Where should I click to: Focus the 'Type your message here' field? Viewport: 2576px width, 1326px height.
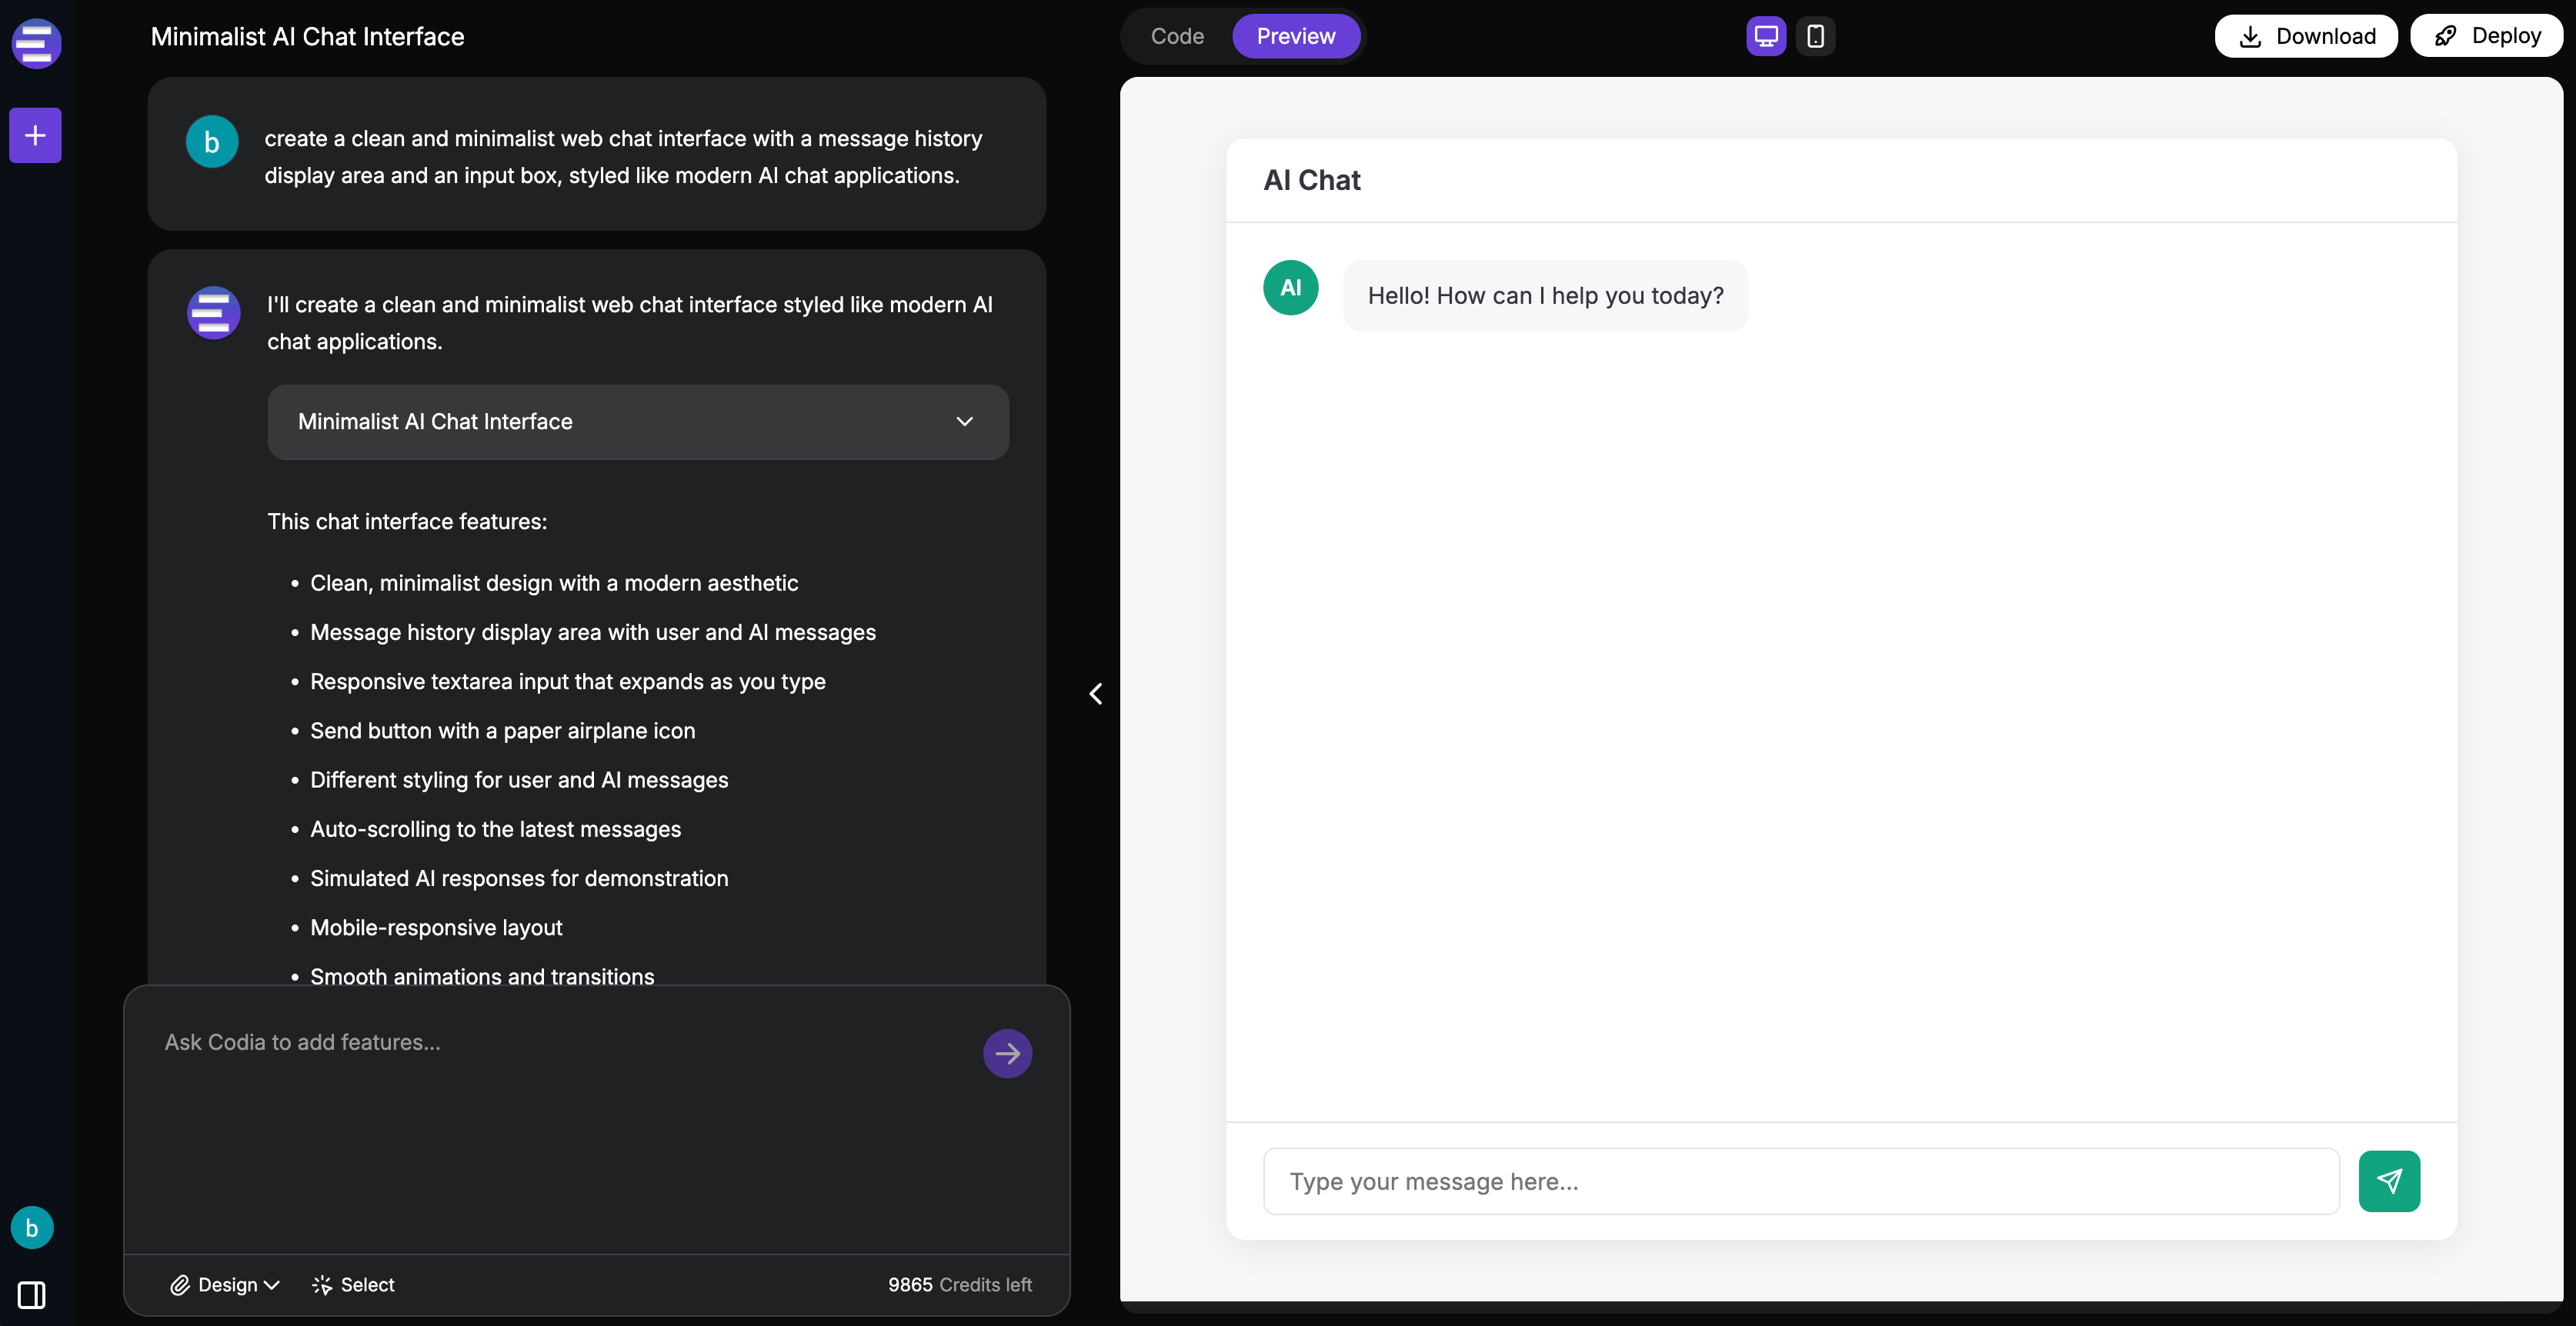pos(1800,1181)
